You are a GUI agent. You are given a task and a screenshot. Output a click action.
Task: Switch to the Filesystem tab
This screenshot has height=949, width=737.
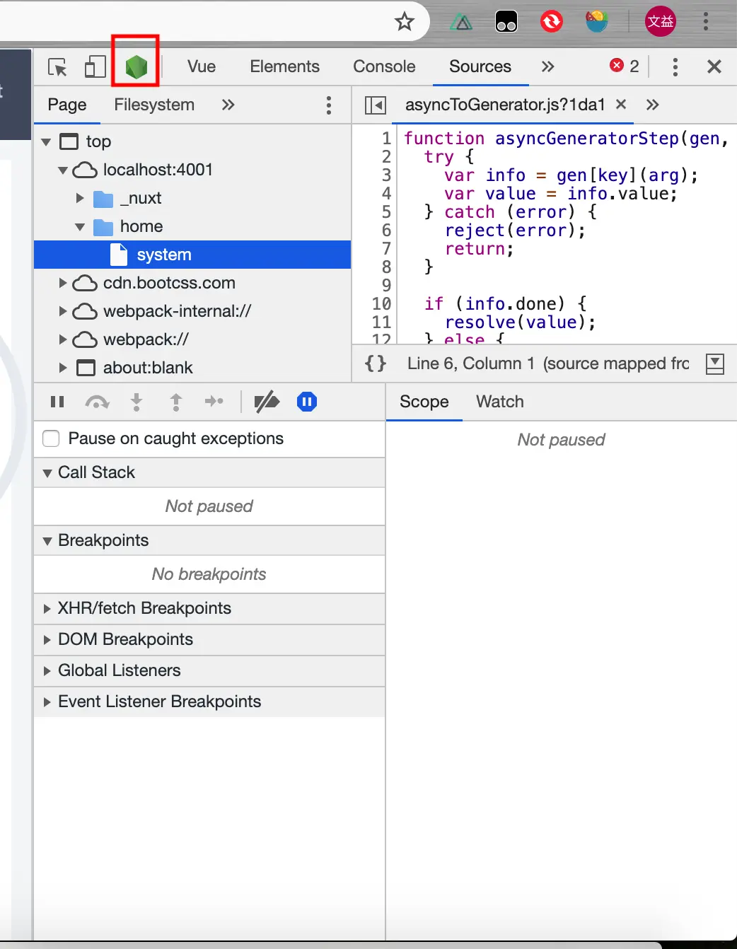pyautogui.click(x=154, y=105)
